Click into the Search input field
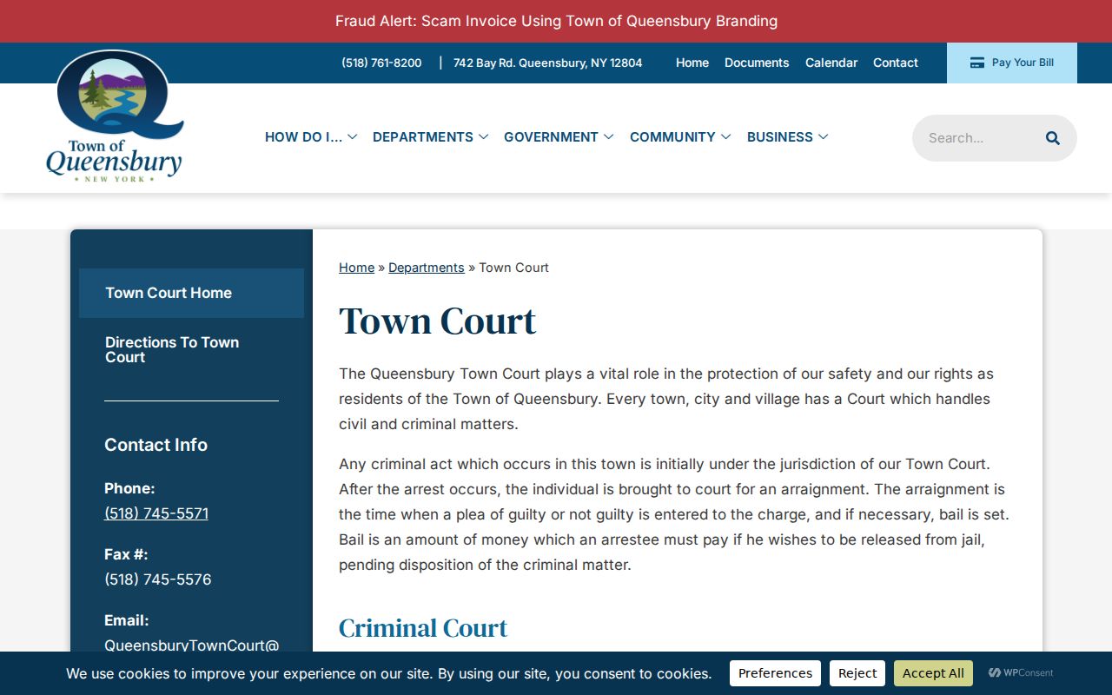The height and width of the screenshot is (695, 1112). tap(980, 138)
